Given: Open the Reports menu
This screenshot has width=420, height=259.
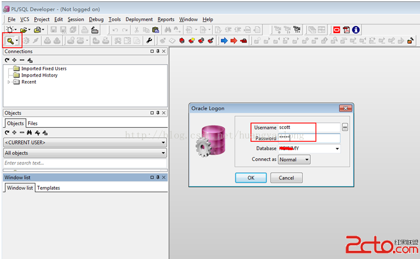Looking at the screenshot, I should (166, 19).
